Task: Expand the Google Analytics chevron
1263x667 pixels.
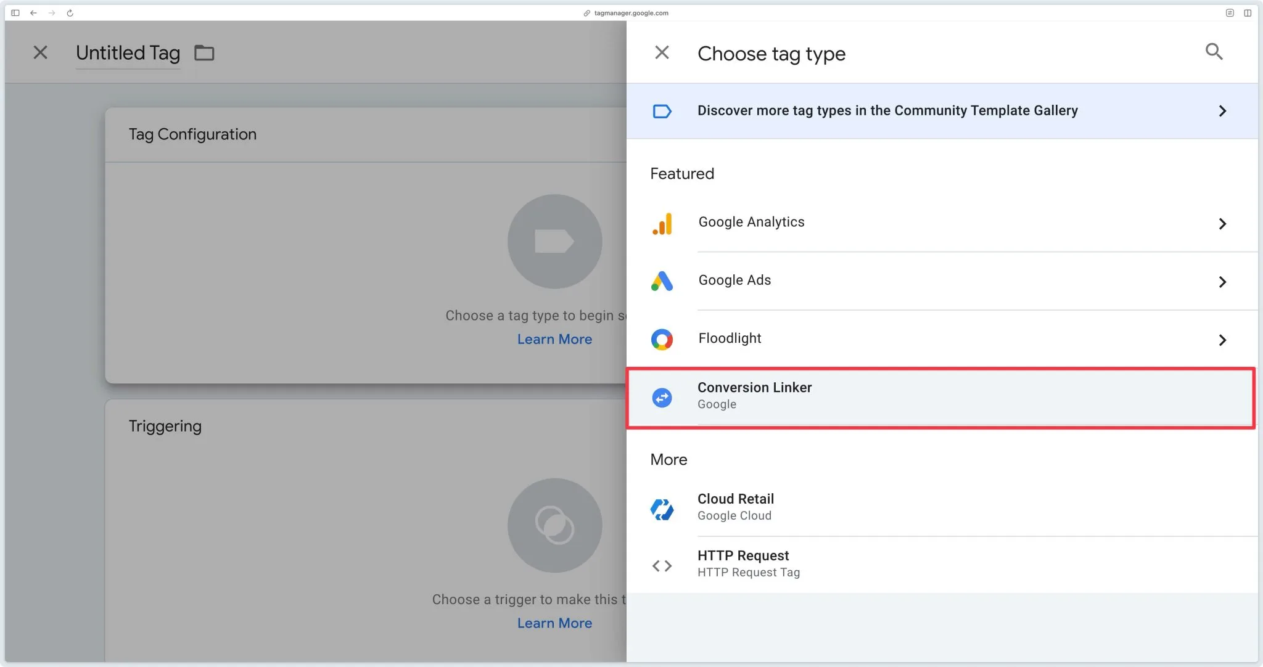Action: pyautogui.click(x=1222, y=224)
